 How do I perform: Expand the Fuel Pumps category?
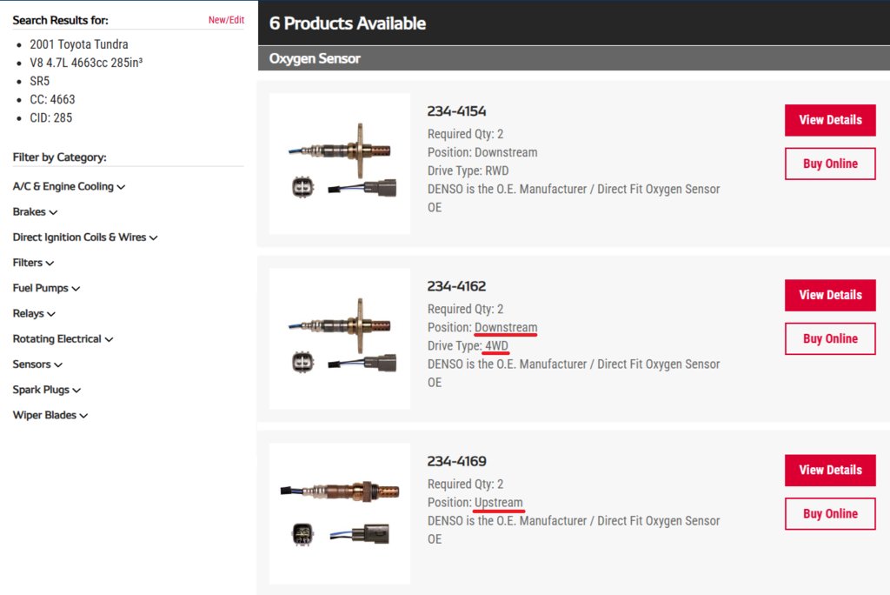click(x=47, y=288)
